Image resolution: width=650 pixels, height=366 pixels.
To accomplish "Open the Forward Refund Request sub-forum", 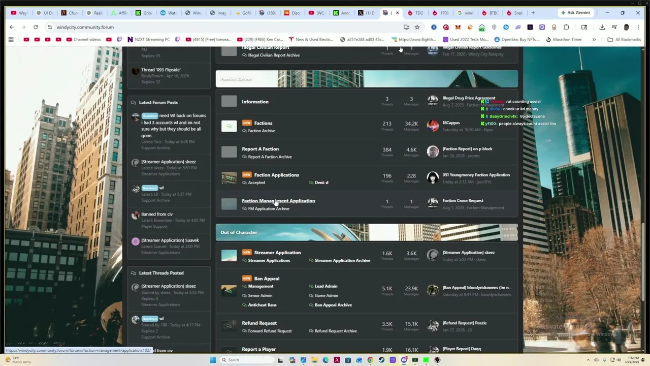I will 270,331.
